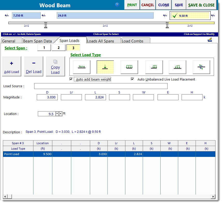Choose the full-span uniform load icon
The image size is (222, 204).
[x=129, y=67]
